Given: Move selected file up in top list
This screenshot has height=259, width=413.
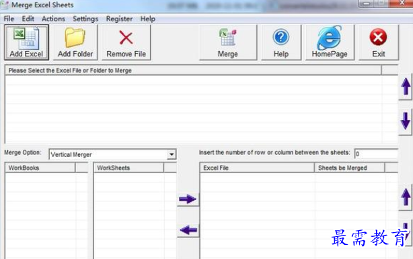Looking at the screenshot, I should coord(406,87).
